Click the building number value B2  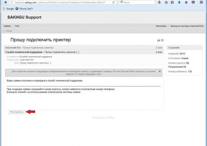(188, 63)
